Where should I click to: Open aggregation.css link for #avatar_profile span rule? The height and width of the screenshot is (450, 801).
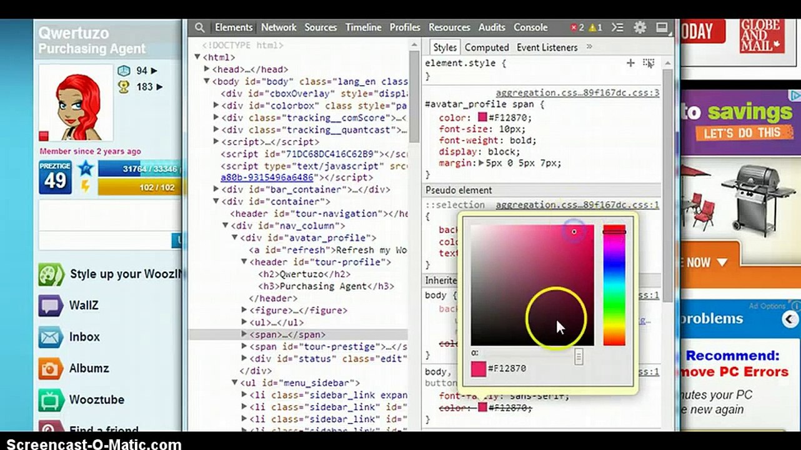(x=577, y=93)
